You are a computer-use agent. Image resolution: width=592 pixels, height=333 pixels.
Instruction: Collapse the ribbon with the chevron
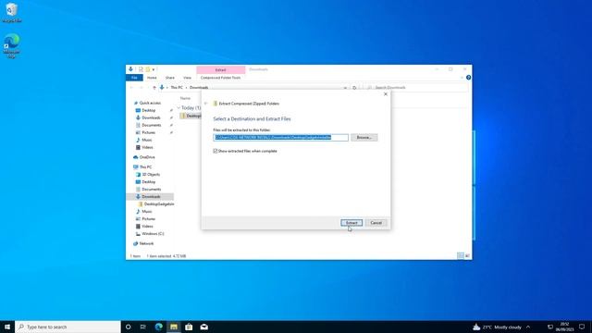(x=462, y=78)
